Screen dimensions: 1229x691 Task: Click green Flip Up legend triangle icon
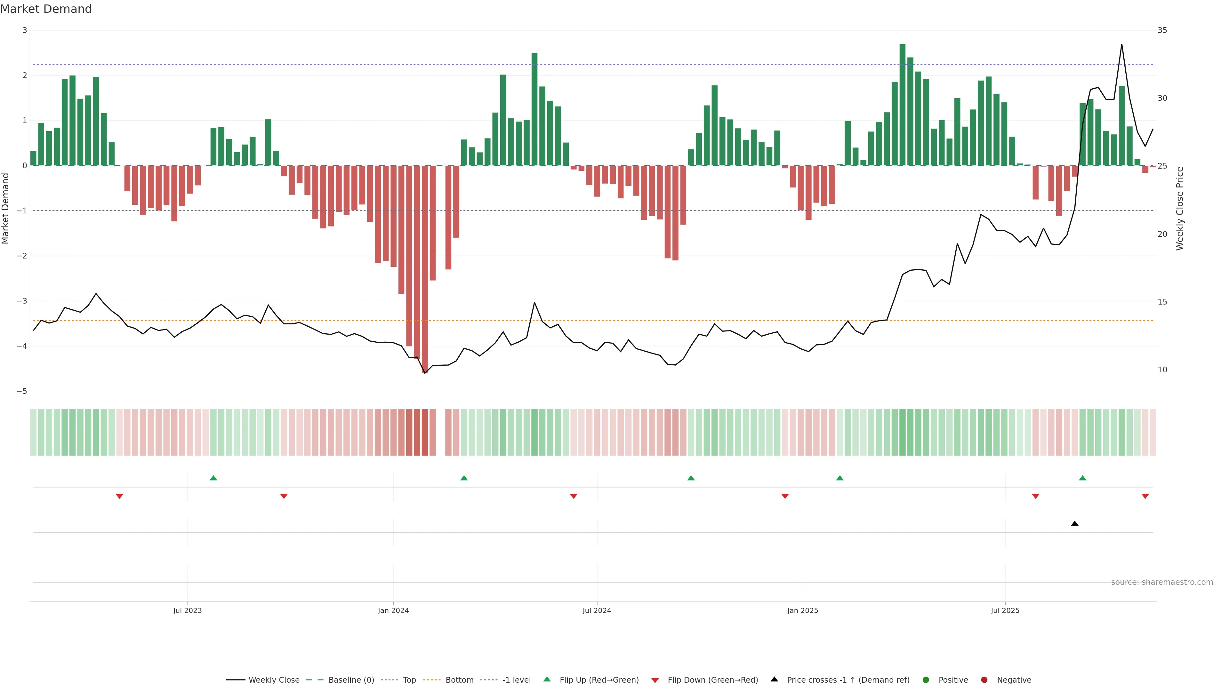click(x=547, y=679)
